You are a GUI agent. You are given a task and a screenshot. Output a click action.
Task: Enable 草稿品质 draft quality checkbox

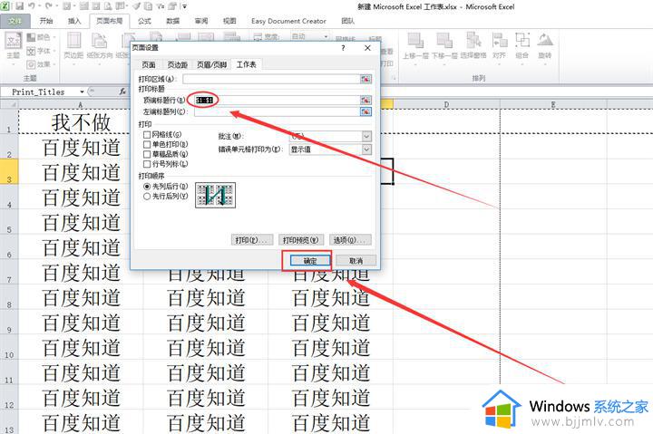point(147,154)
